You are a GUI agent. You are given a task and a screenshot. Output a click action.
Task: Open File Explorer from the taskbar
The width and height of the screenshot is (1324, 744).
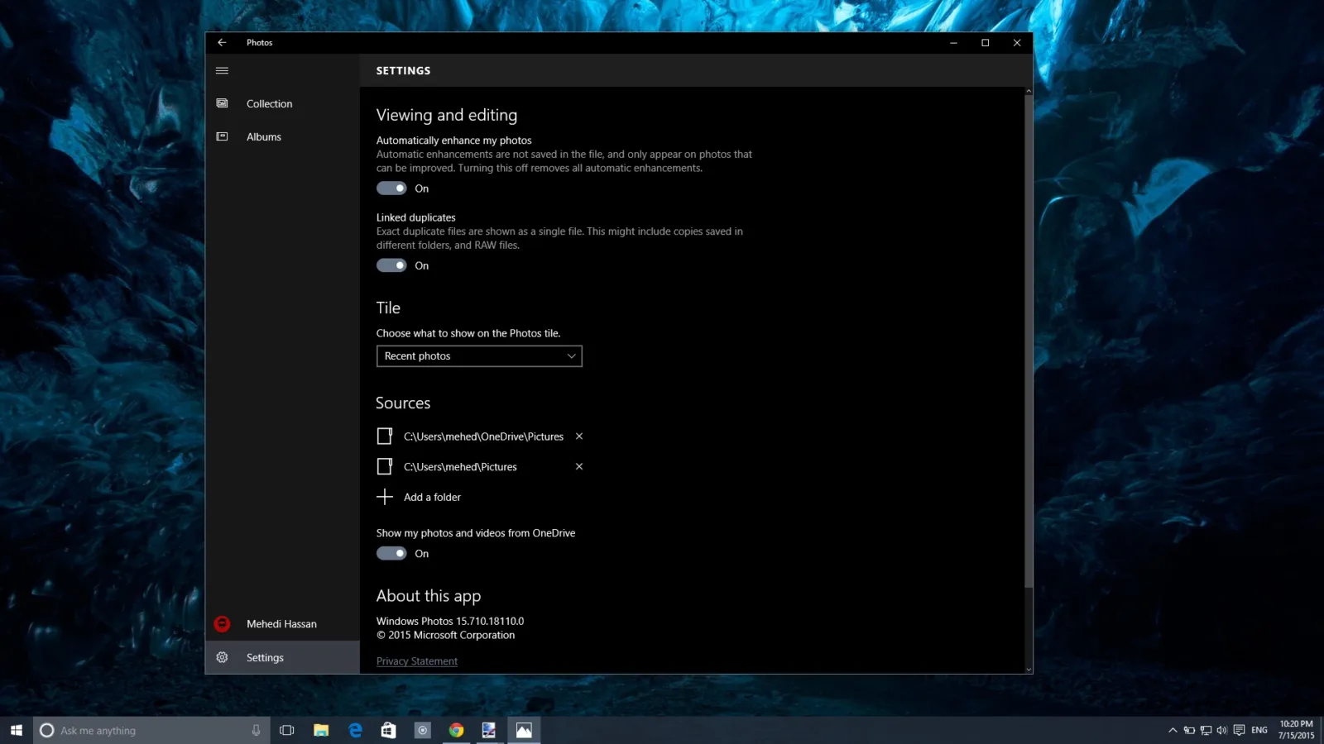coord(321,731)
